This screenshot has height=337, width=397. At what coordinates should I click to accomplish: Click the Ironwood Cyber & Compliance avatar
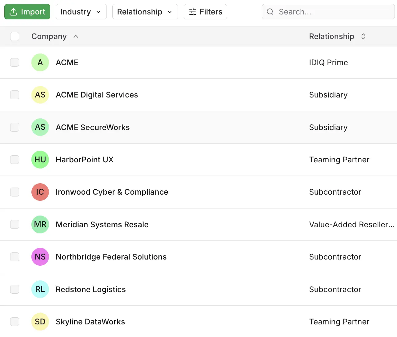click(x=40, y=192)
